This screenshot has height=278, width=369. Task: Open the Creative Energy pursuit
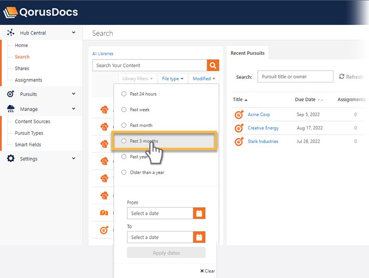[x=263, y=128]
